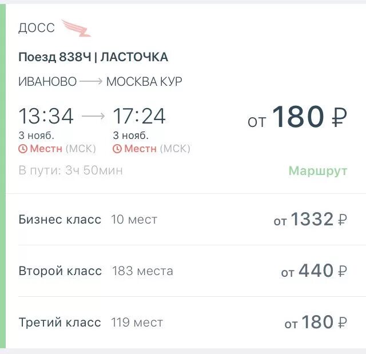Tap the Поезд 838Ч ЛАСТОЧКА title
Image resolution: width=366 pixels, height=354 pixels.
(93, 57)
